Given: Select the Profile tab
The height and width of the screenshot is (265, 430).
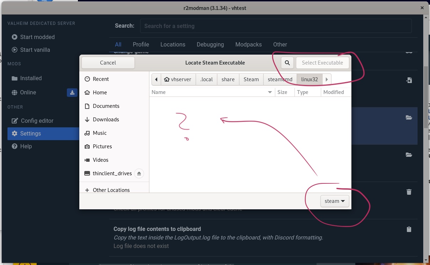Looking at the screenshot, I should (x=141, y=44).
